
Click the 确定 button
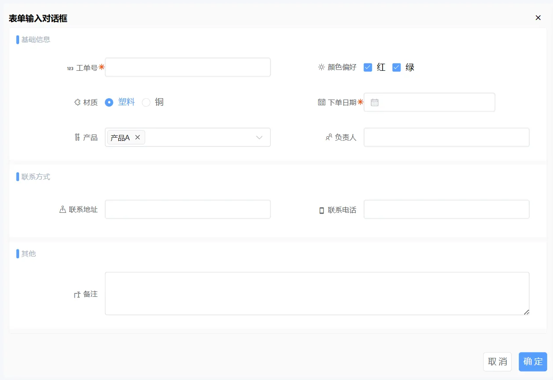(x=533, y=361)
